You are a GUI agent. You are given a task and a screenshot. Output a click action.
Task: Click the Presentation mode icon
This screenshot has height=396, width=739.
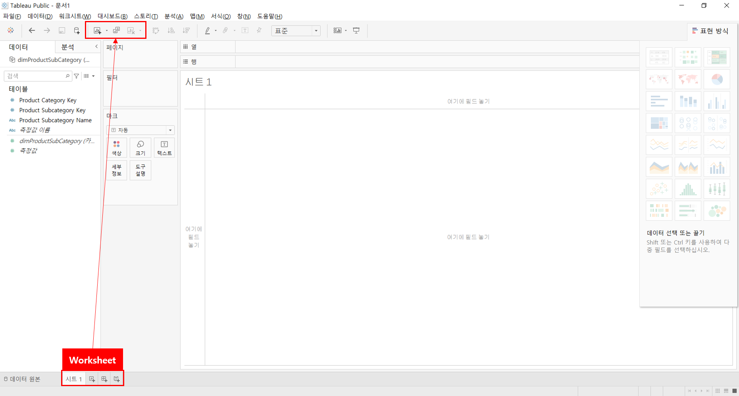pyautogui.click(x=356, y=31)
